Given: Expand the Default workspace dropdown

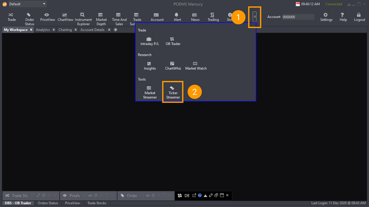Looking at the screenshot, I should click(44, 4).
